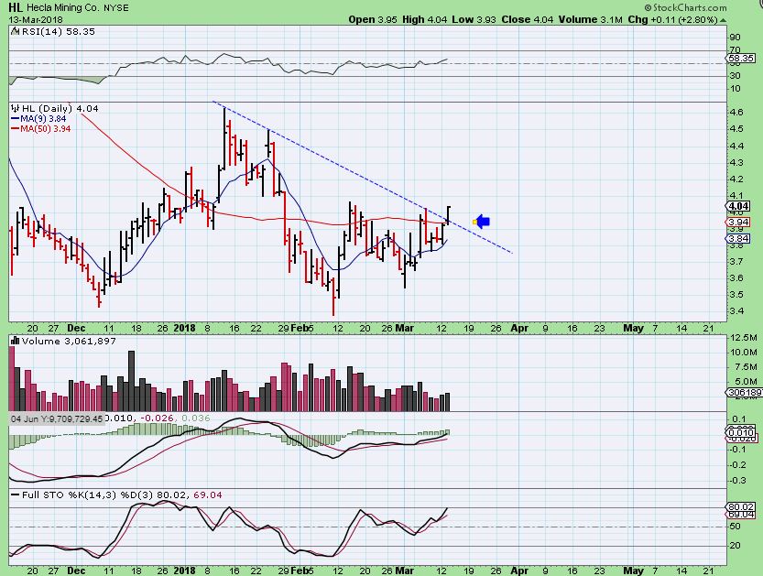Viewport: 763px width, 576px height.
Task: Click the 'HL (Daily) 4.04' chart label
Action: tap(60, 108)
